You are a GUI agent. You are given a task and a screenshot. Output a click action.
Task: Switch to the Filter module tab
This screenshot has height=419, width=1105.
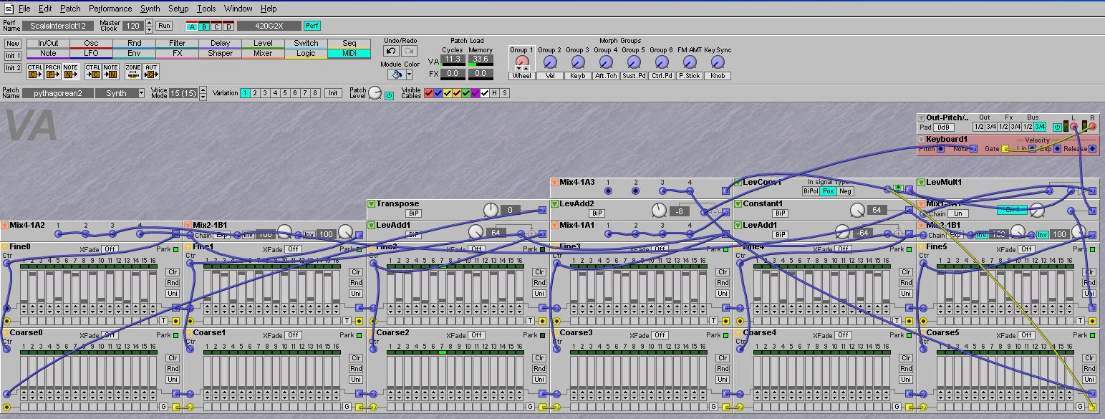pyautogui.click(x=177, y=43)
